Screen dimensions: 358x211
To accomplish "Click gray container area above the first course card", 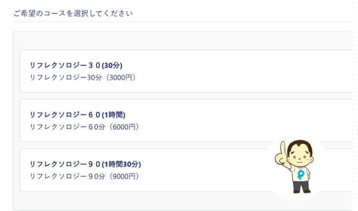I will pos(183,41).
